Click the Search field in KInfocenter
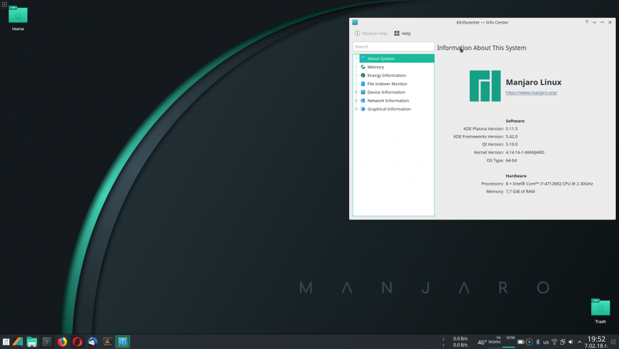The height and width of the screenshot is (349, 619). pos(393,46)
